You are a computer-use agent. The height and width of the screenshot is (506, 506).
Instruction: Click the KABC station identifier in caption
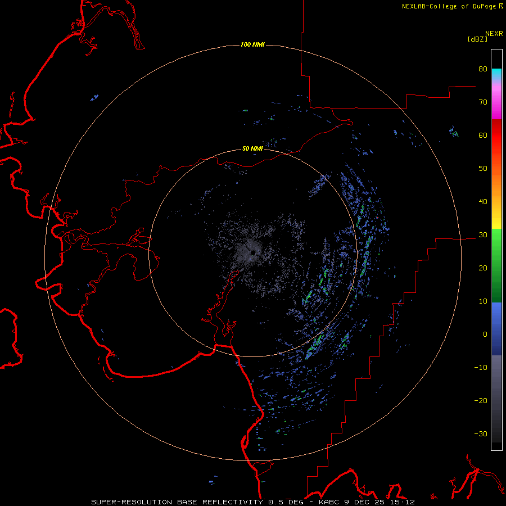point(330,502)
